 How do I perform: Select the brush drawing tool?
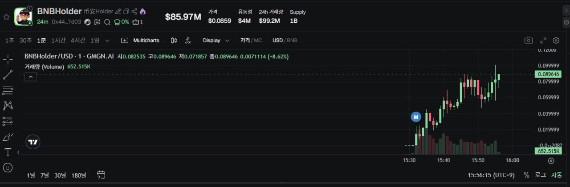coord(8,137)
